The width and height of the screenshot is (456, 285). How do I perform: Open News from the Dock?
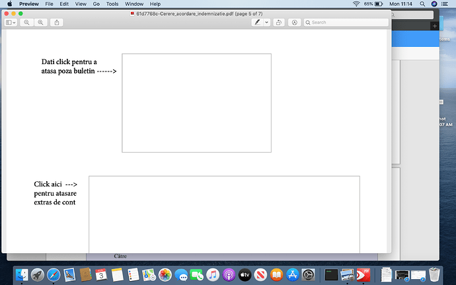261,274
